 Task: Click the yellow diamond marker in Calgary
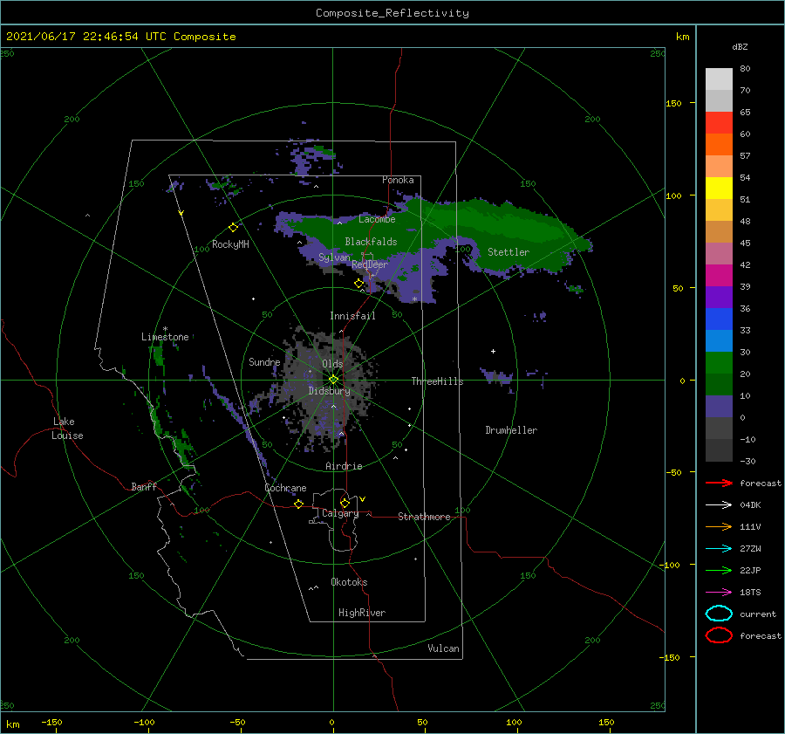pyautogui.click(x=345, y=503)
